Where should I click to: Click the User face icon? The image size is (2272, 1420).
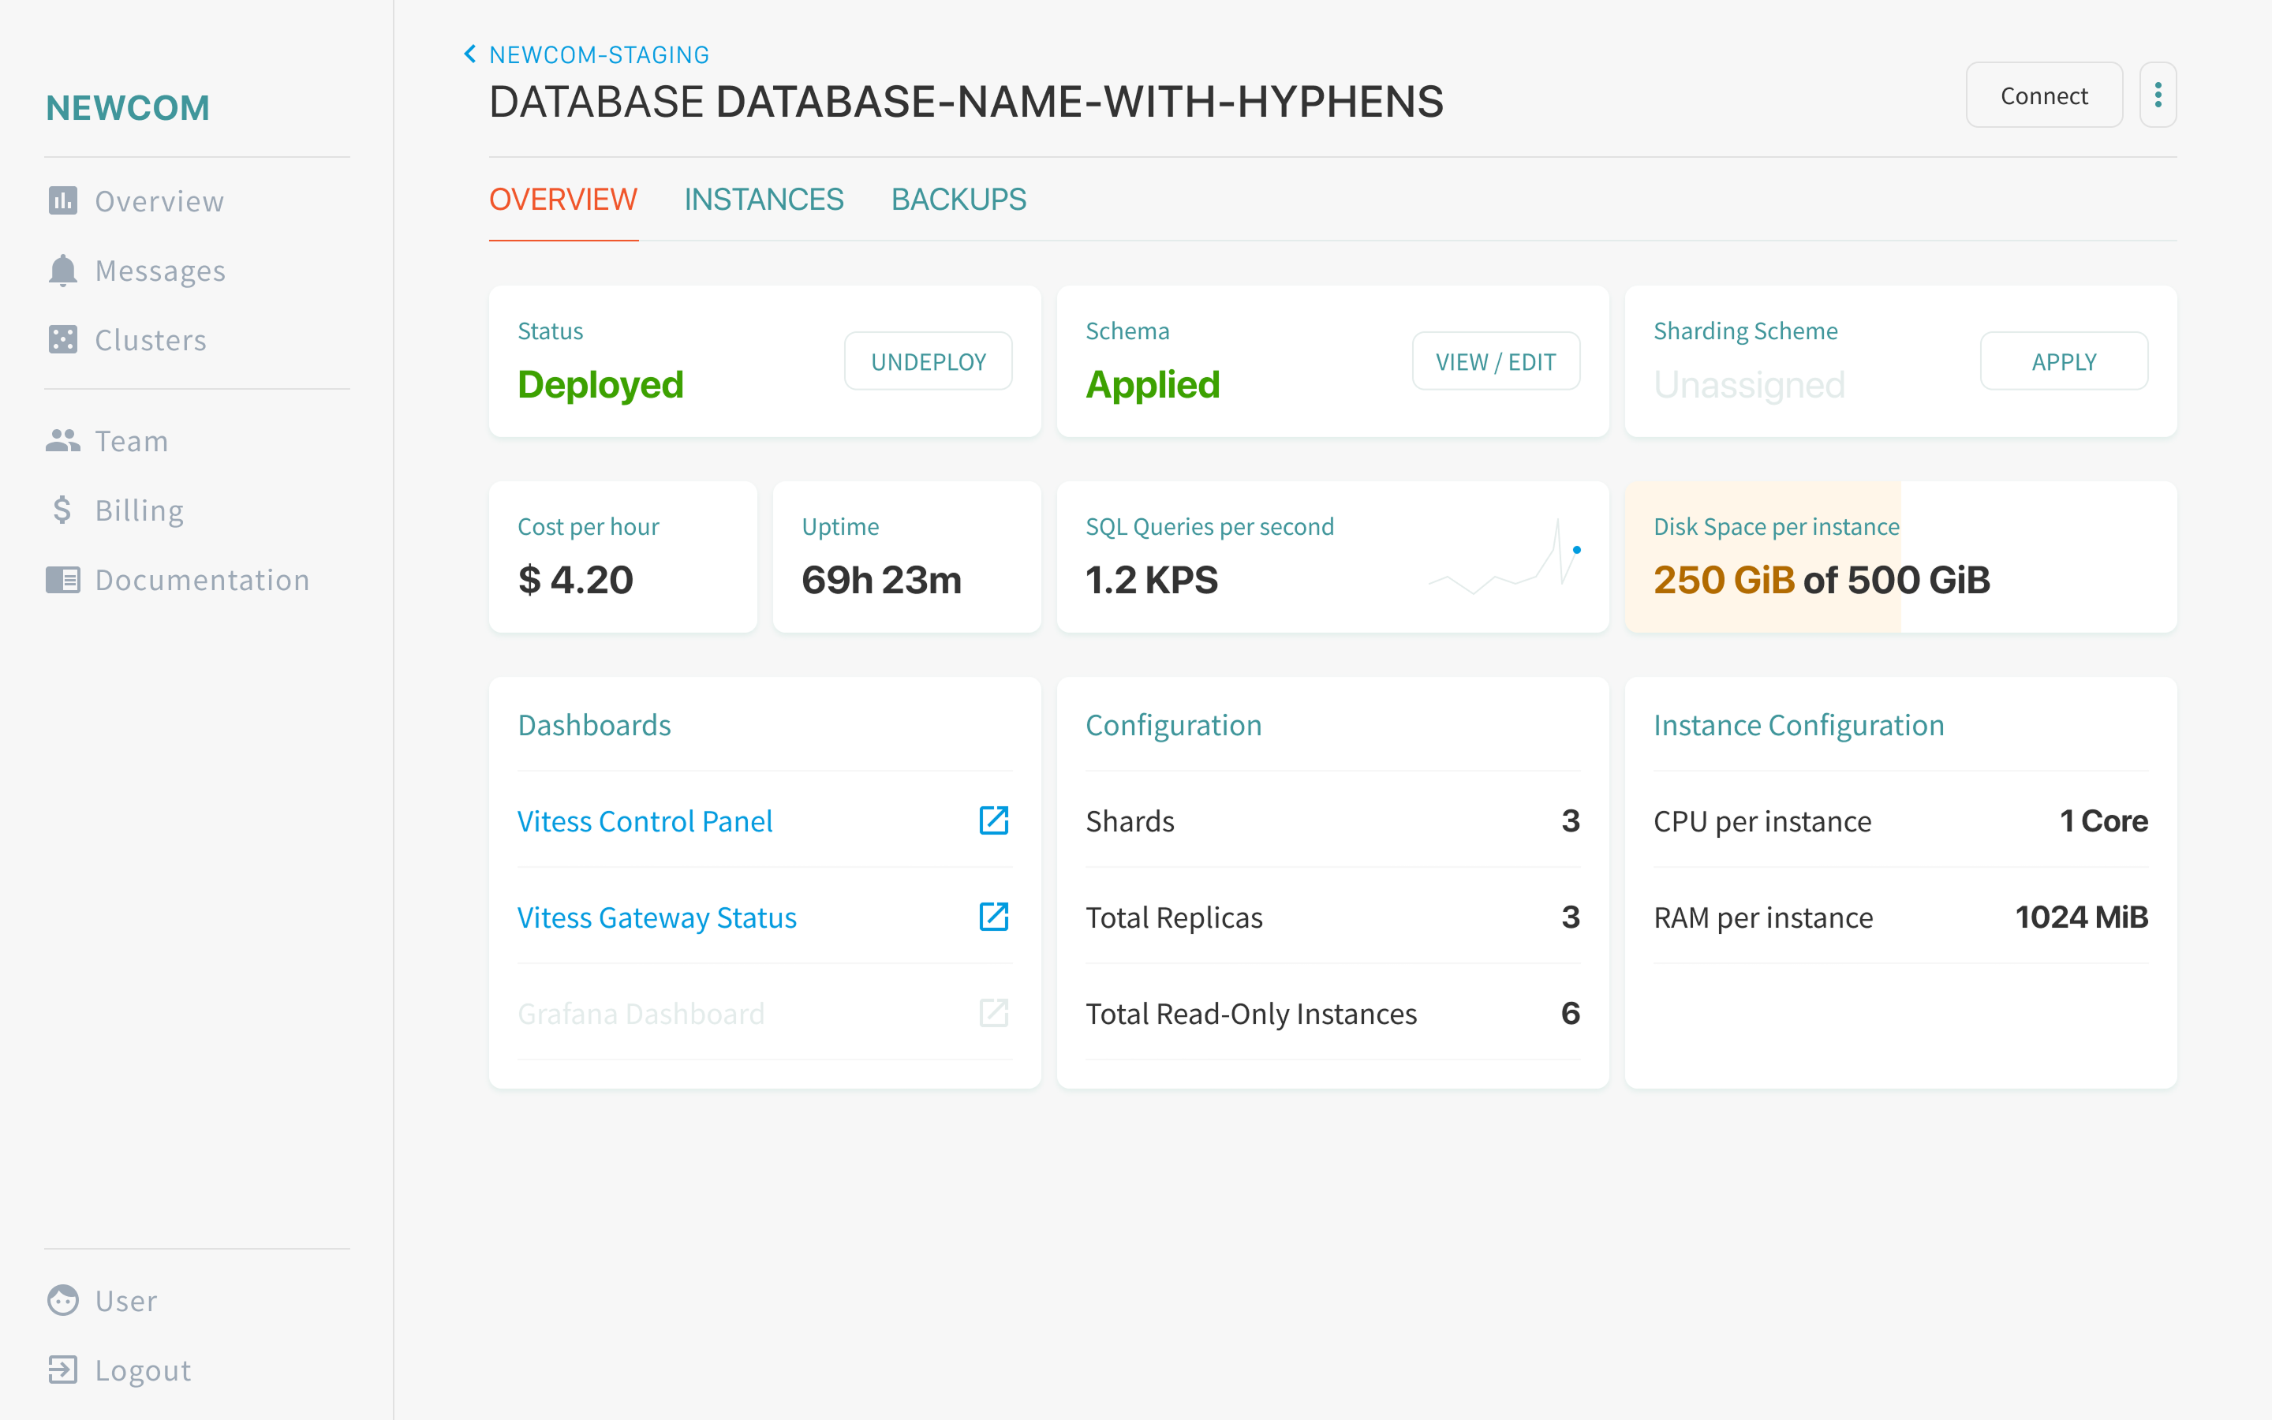63,1301
